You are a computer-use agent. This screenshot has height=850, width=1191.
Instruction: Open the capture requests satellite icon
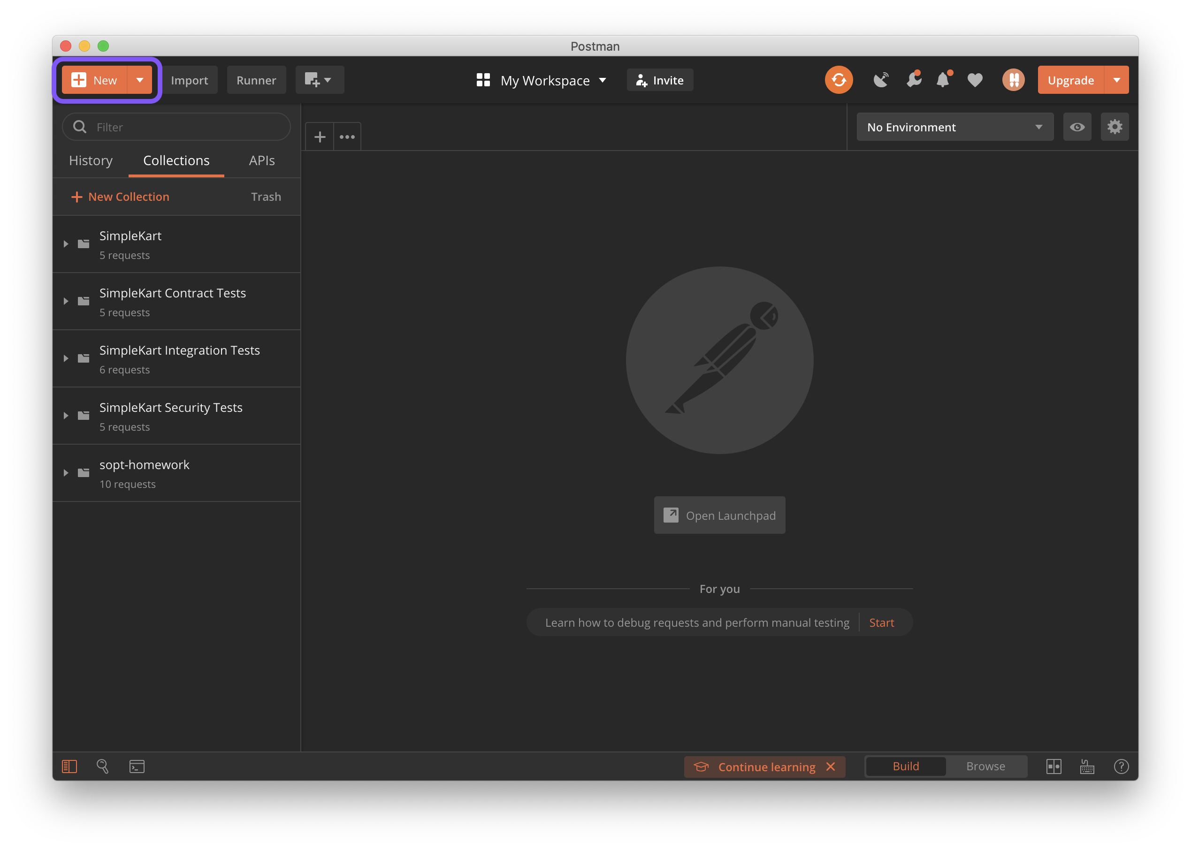point(881,80)
